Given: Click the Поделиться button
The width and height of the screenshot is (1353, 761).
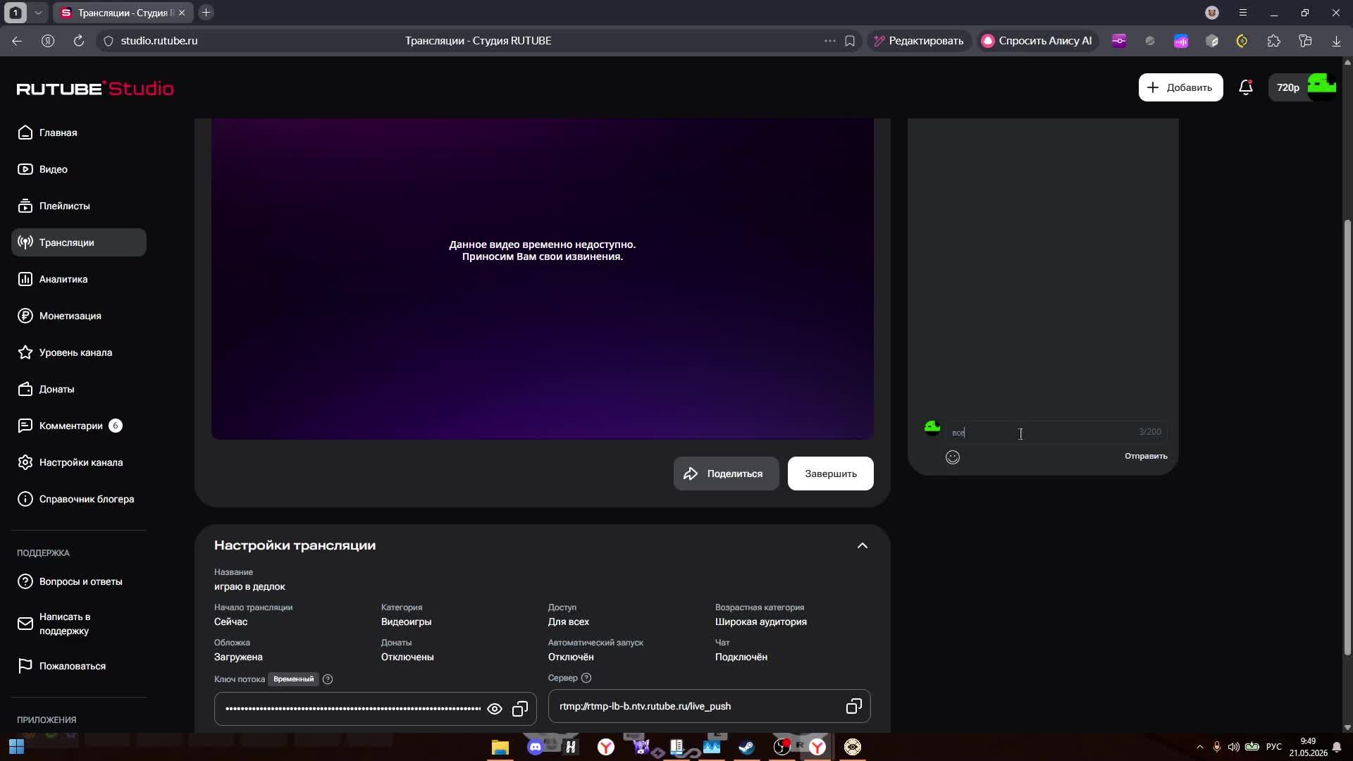Looking at the screenshot, I should pyautogui.click(x=726, y=474).
